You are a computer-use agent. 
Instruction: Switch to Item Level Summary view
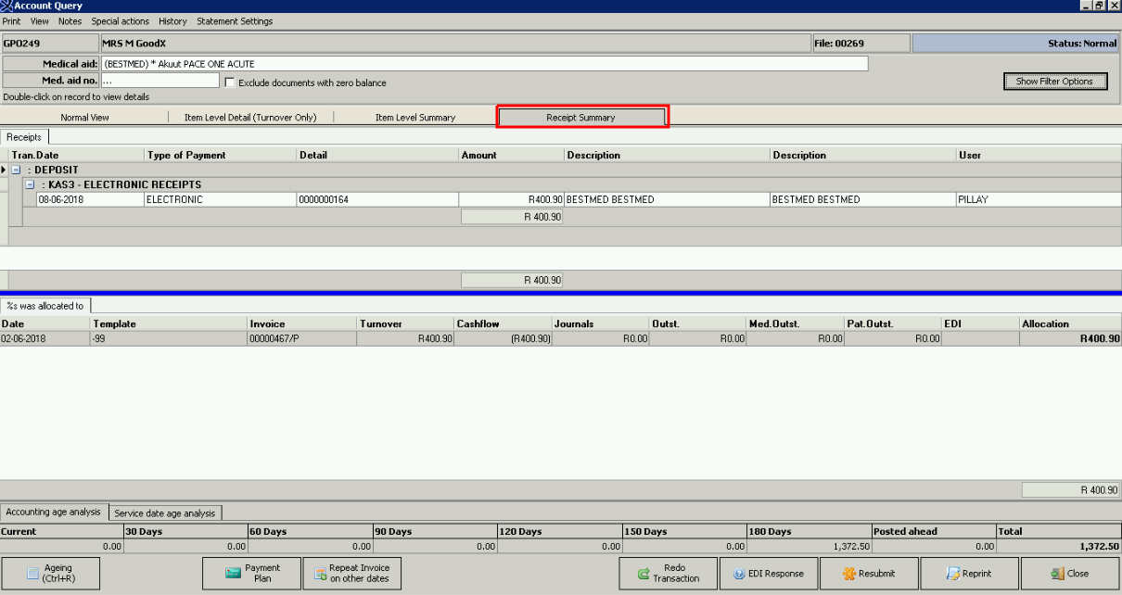pos(414,118)
